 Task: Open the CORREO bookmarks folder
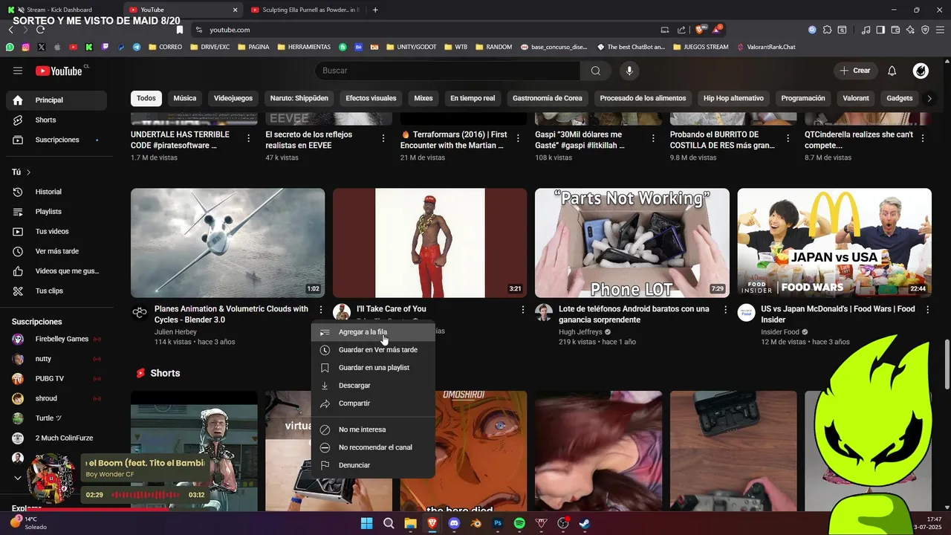coord(165,47)
